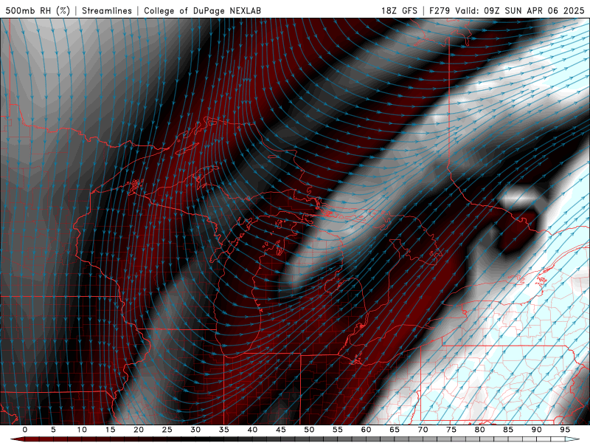Click the "Streamlines" label in header
The height and width of the screenshot is (443, 590).
pos(107,10)
